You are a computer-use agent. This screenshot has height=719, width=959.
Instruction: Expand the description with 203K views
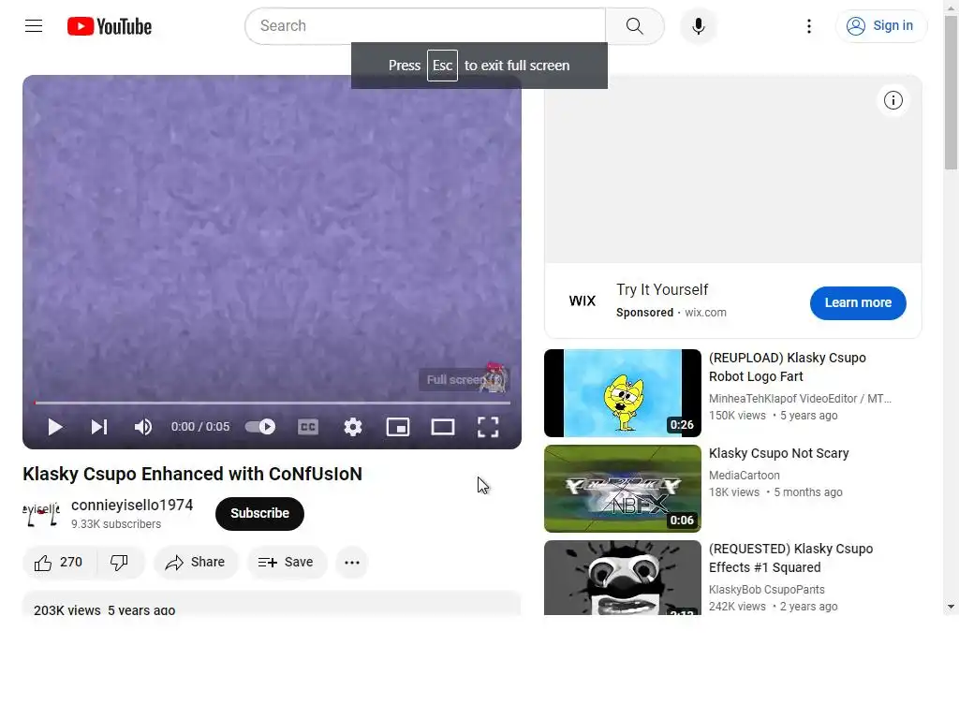272,604
